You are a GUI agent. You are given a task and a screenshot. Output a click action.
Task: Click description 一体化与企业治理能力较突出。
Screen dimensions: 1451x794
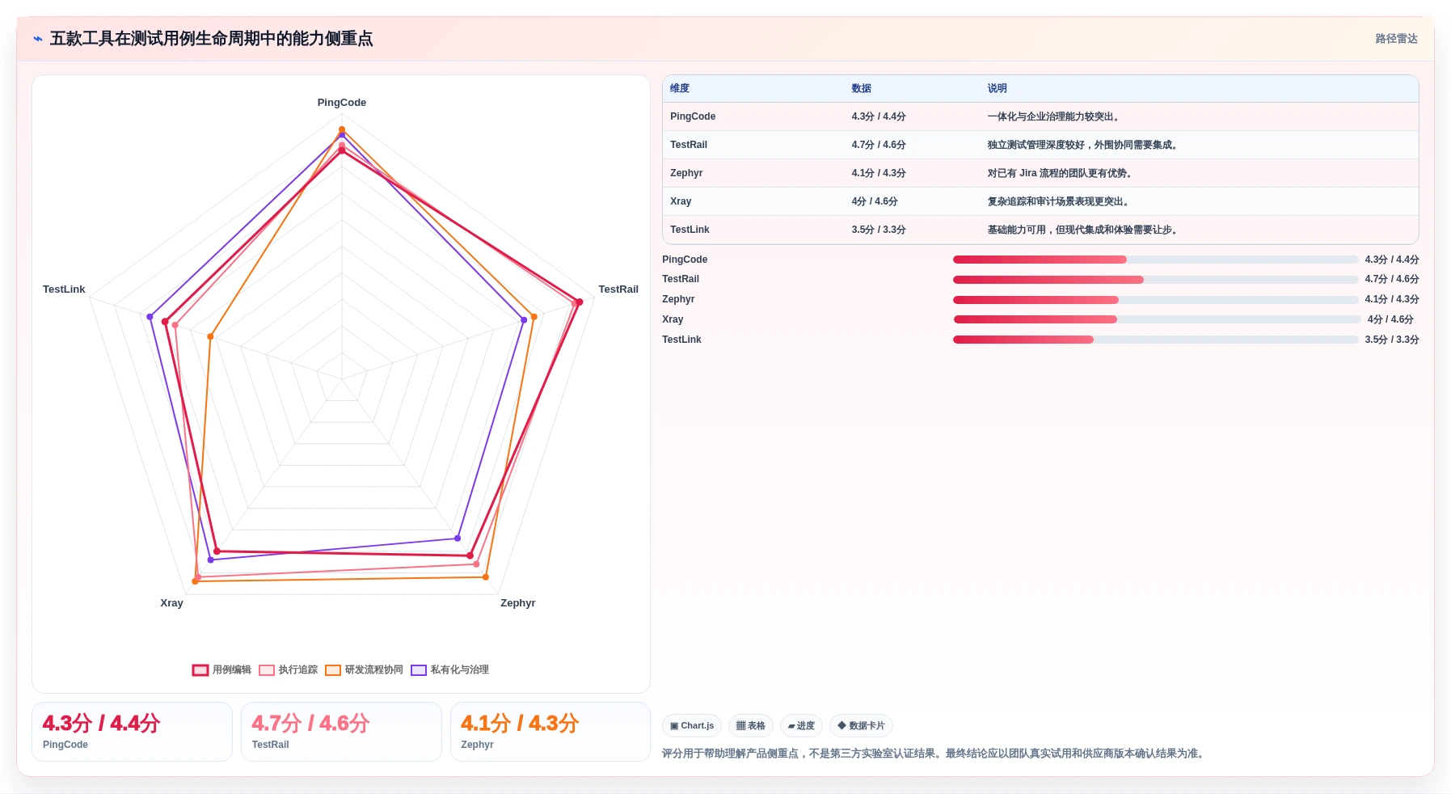pyautogui.click(x=1055, y=116)
